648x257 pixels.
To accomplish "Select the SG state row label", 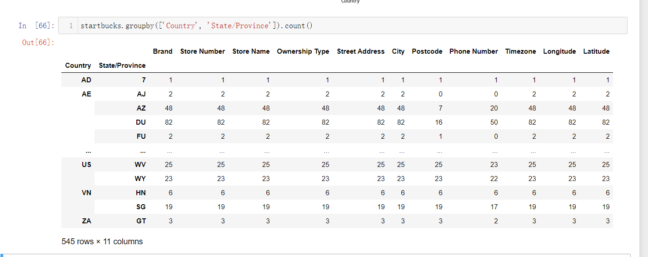I will click(141, 207).
